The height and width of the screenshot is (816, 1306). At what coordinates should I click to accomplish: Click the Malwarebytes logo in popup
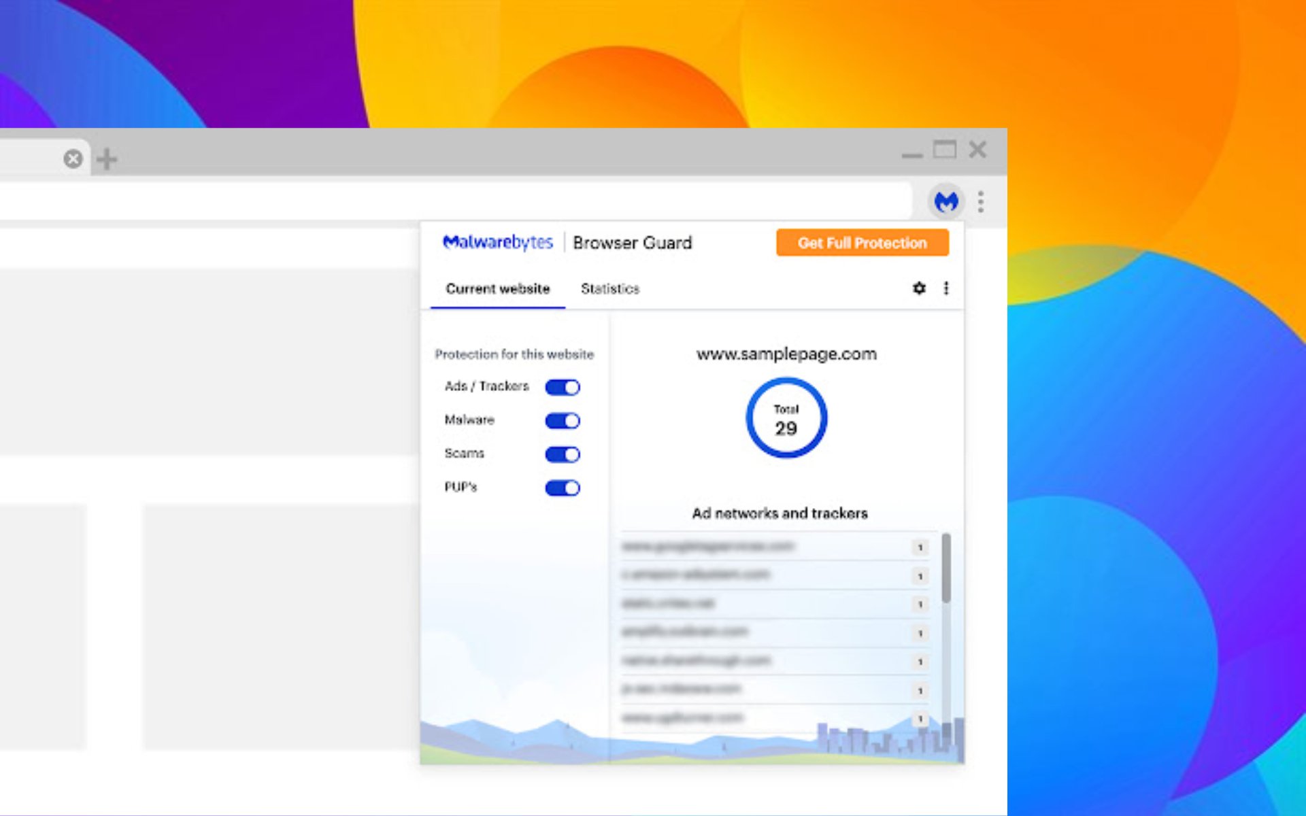(498, 243)
